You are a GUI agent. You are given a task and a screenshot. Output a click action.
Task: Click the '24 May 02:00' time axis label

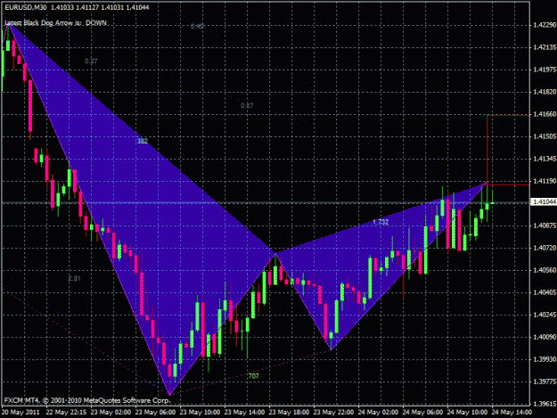pos(378,413)
